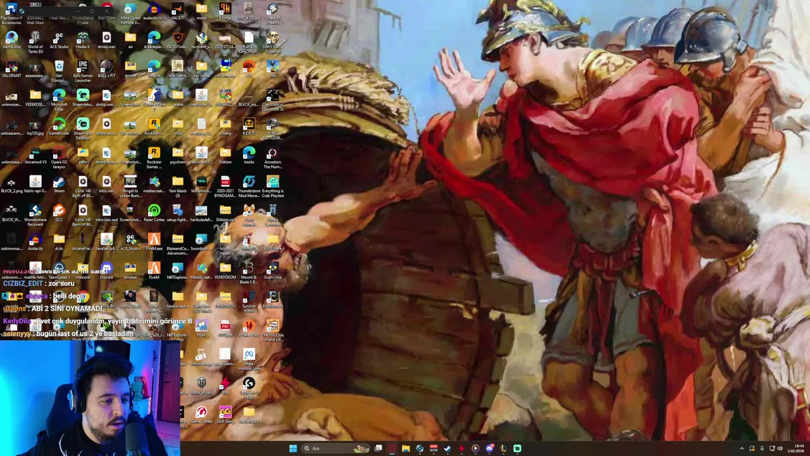Viewport: 810px width, 456px height.
Task: Launch the Audacity desktop shortcut
Action: coord(35,242)
